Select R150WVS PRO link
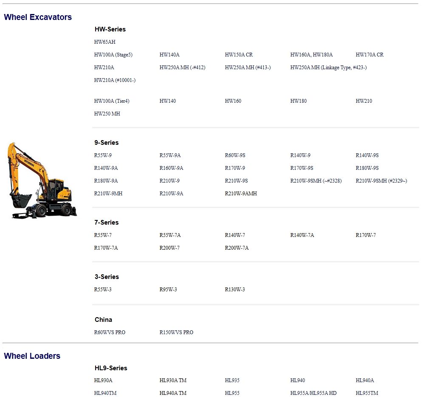The image size is (429, 397). coord(176,332)
